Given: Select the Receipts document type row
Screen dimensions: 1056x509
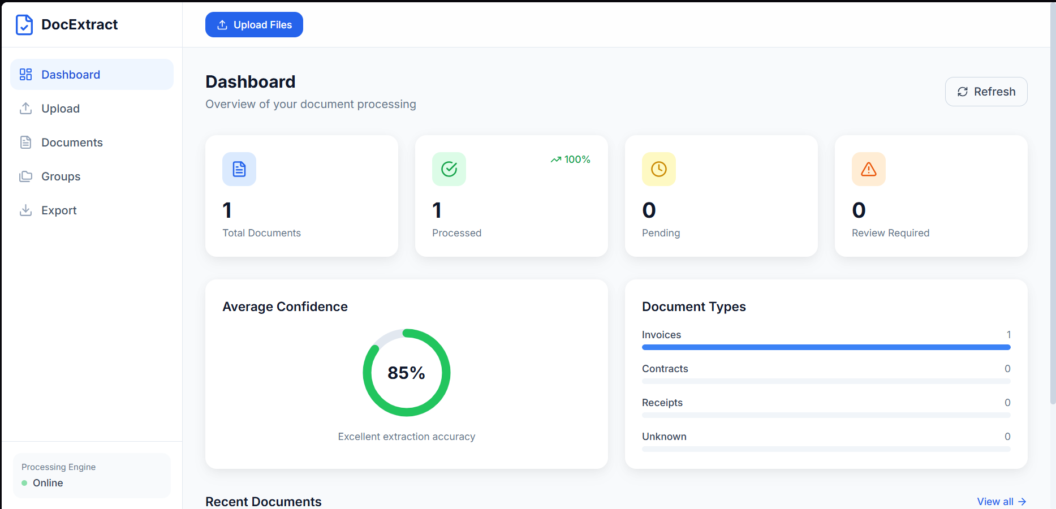Looking at the screenshot, I should pyautogui.click(x=826, y=403).
